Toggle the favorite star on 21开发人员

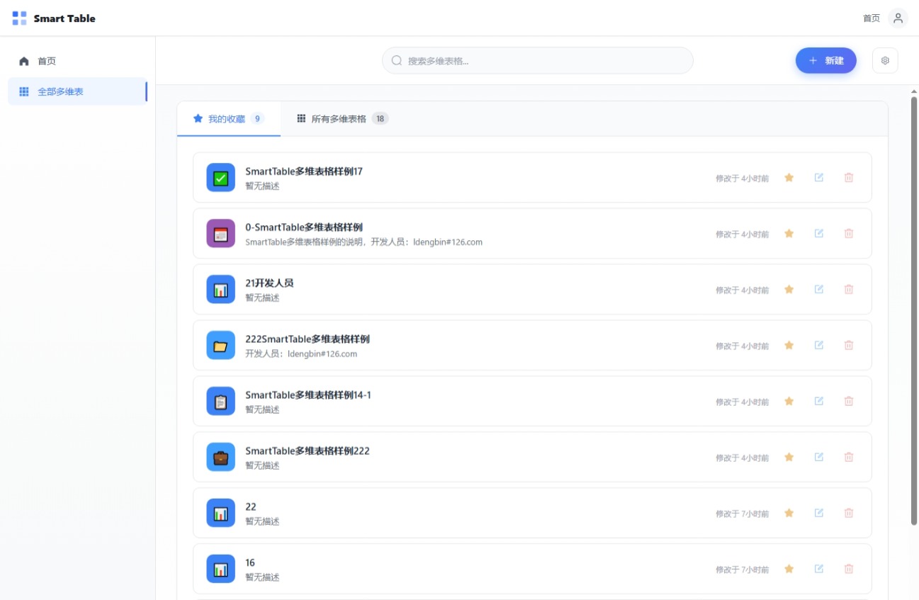tap(789, 290)
